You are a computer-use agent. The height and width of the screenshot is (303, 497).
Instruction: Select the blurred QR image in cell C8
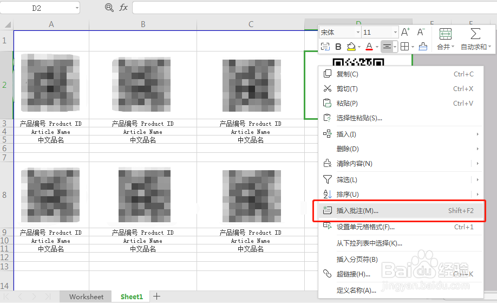coord(252,196)
